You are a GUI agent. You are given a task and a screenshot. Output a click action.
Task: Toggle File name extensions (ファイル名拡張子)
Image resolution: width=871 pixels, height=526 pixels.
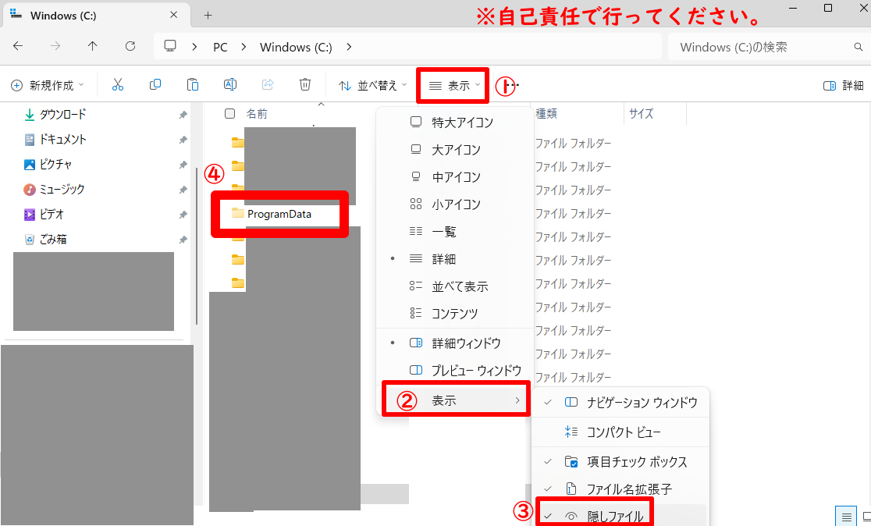[x=620, y=489]
